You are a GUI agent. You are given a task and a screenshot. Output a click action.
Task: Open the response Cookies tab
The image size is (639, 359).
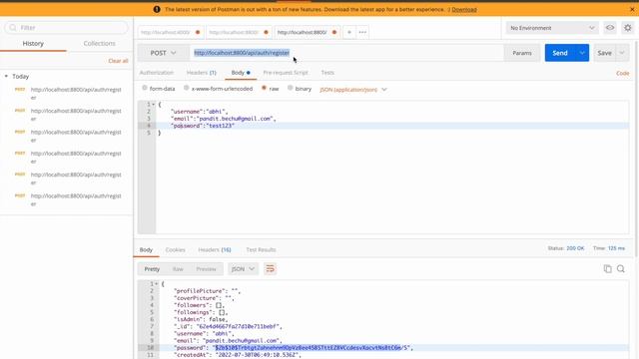[x=176, y=249]
